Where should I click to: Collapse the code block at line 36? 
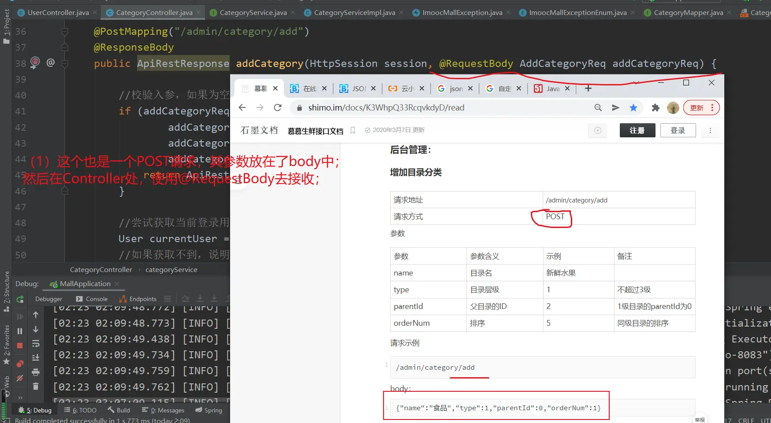[65, 32]
